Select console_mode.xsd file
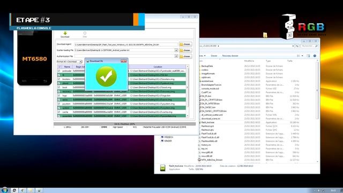The height and width of the screenshot is (193, 343). point(210,88)
